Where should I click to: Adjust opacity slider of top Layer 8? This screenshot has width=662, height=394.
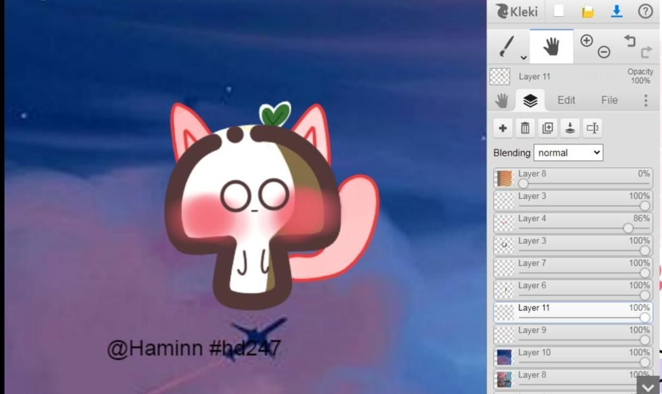(x=523, y=183)
